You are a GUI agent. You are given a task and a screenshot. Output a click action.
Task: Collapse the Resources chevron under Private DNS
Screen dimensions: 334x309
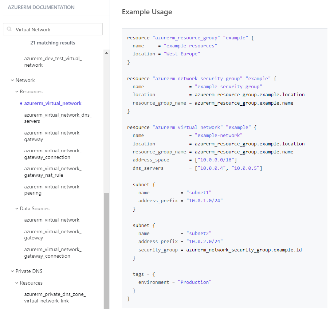[x=17, y=283]
